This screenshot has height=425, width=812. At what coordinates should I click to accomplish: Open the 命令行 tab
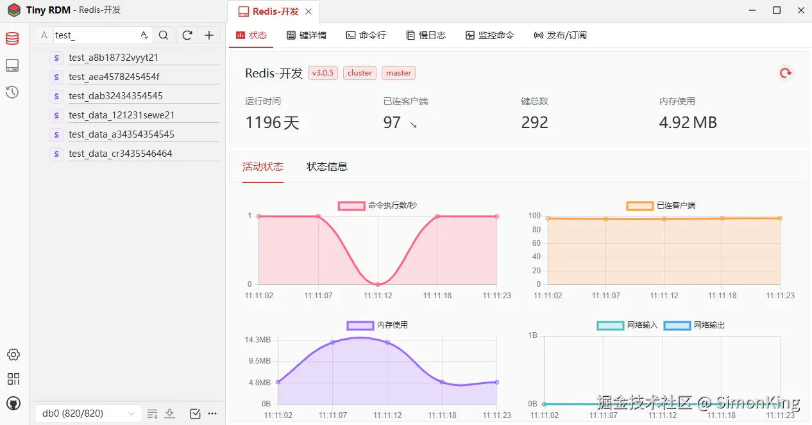pyautogui.click(x=366, y=35)
